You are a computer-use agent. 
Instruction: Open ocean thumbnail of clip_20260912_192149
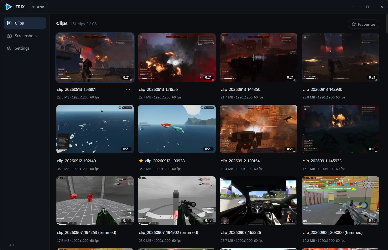click(x=95, y=129)
